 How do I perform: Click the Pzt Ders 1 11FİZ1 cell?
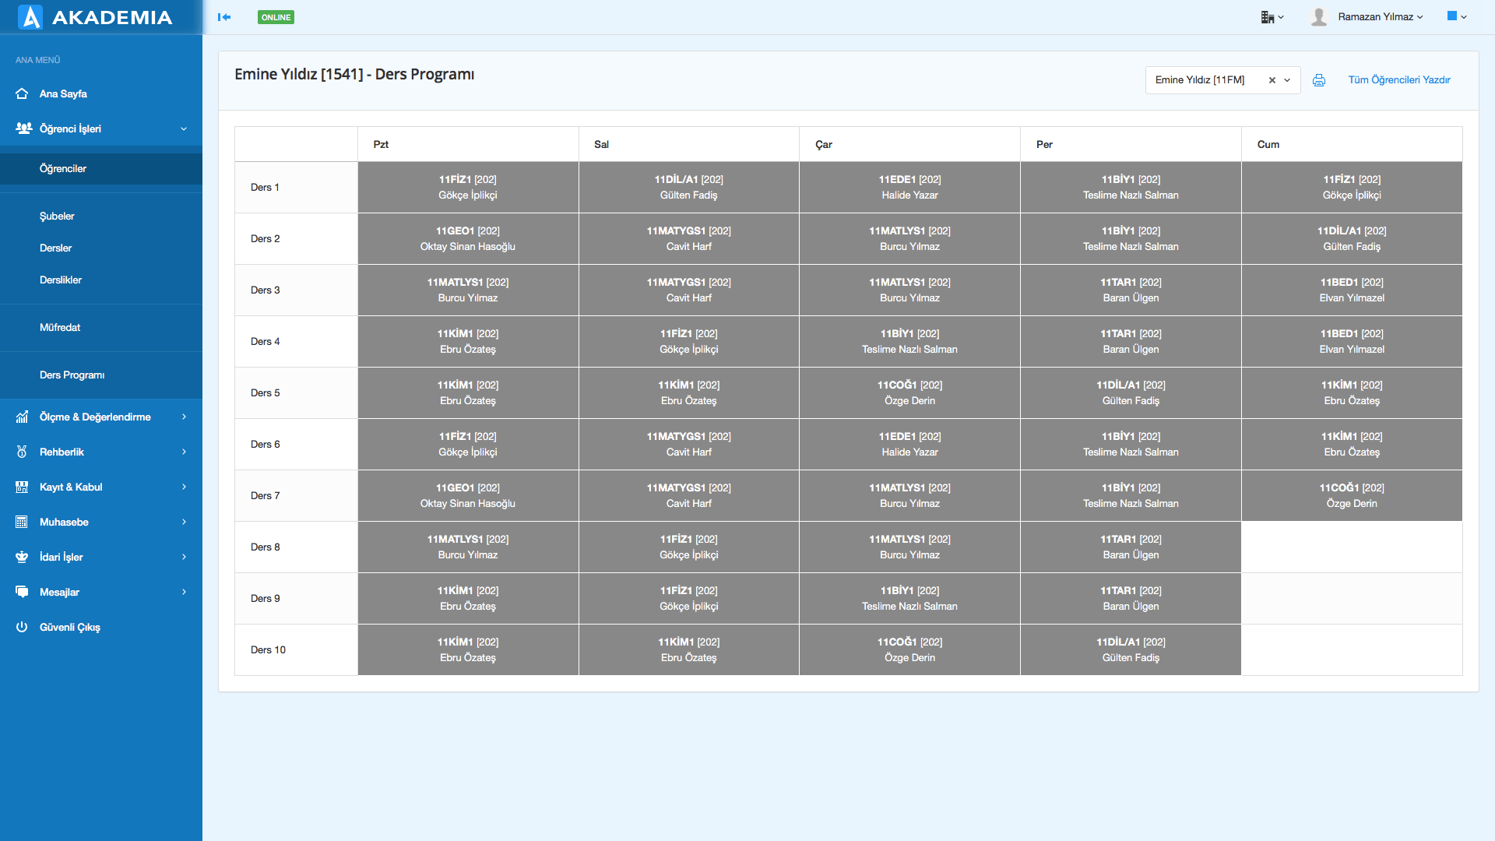tap(468, 187)
